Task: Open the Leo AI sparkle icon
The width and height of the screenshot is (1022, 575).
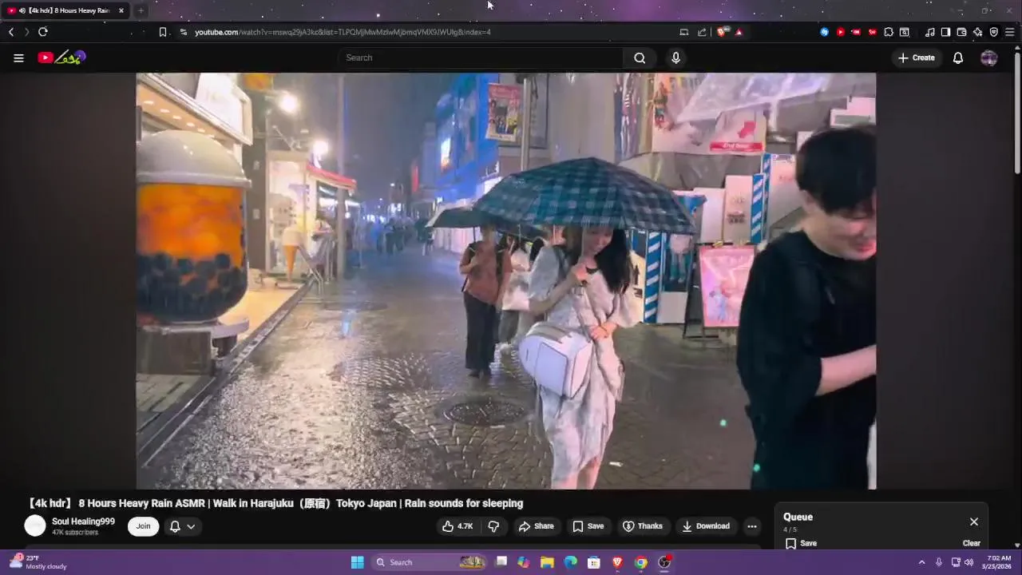Action: click(x=977, y=32)
